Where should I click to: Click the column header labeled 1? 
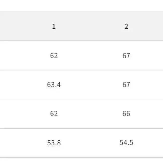54,26
